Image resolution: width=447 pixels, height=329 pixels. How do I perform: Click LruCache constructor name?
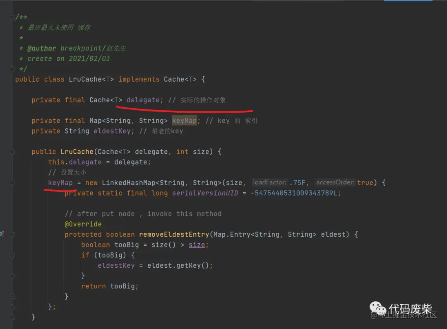click(77, 152)
